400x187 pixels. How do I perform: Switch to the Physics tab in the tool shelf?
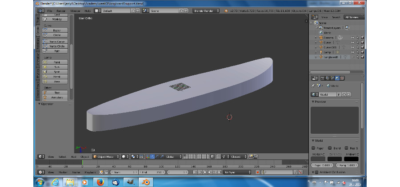pyautogui.click(x=38, y=73)
